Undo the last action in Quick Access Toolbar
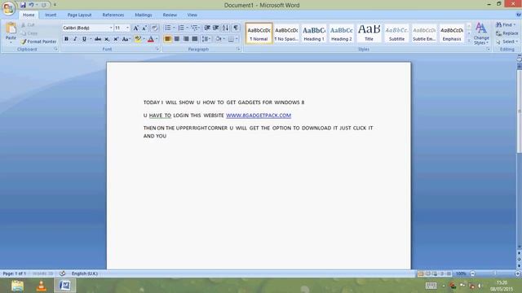522x293 pixels. [31, 5]
